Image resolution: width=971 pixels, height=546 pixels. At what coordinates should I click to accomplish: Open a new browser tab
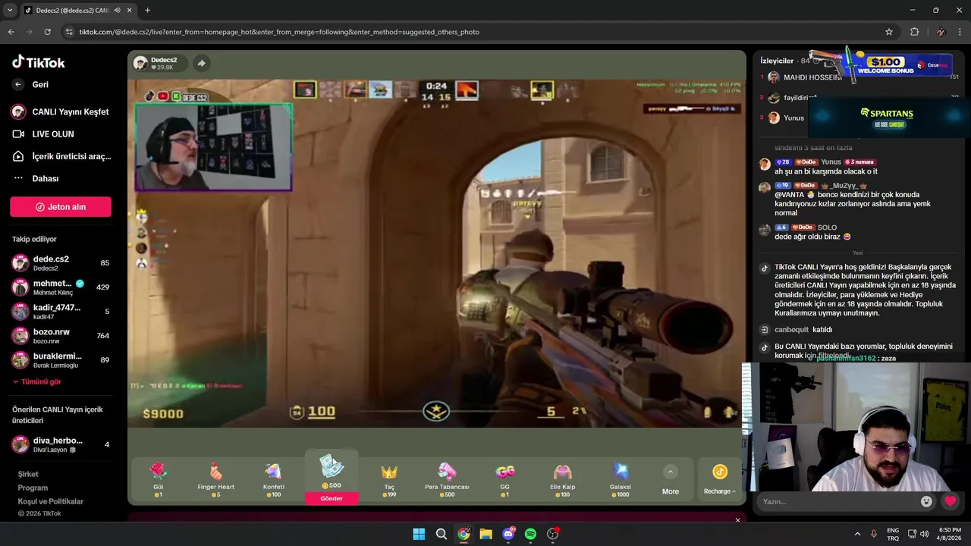click(147, 11)
